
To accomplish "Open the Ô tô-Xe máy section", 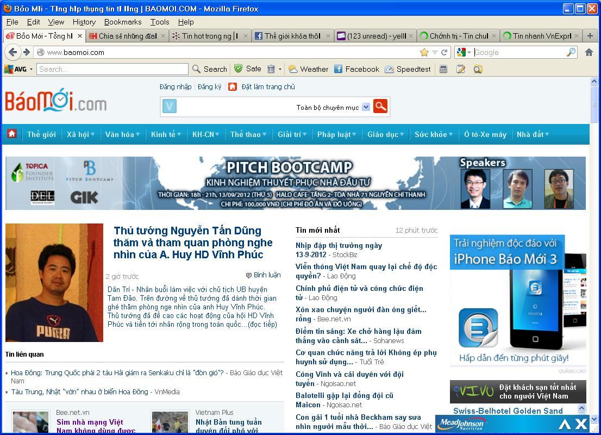I will pos(485,134).
